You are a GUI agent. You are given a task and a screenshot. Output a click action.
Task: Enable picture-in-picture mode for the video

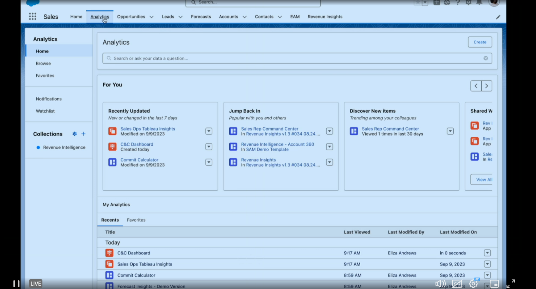pos(494,284)
